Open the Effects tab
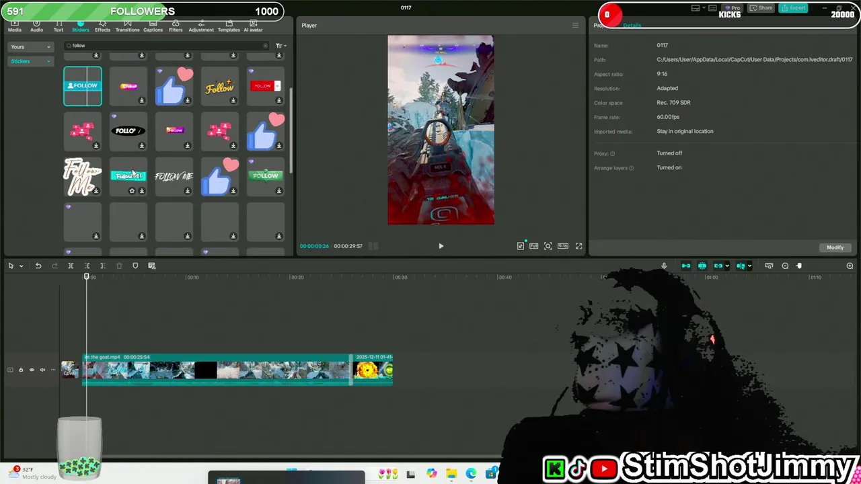The width and height of the screenshot is (861, 484). pos(102,27)
